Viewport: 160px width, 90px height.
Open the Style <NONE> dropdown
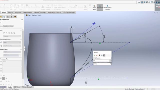tap(12, 36)
